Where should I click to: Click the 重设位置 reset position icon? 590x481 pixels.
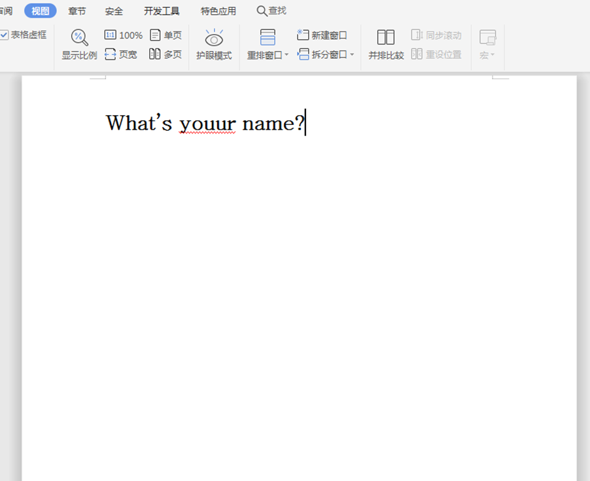coord(417,55)
